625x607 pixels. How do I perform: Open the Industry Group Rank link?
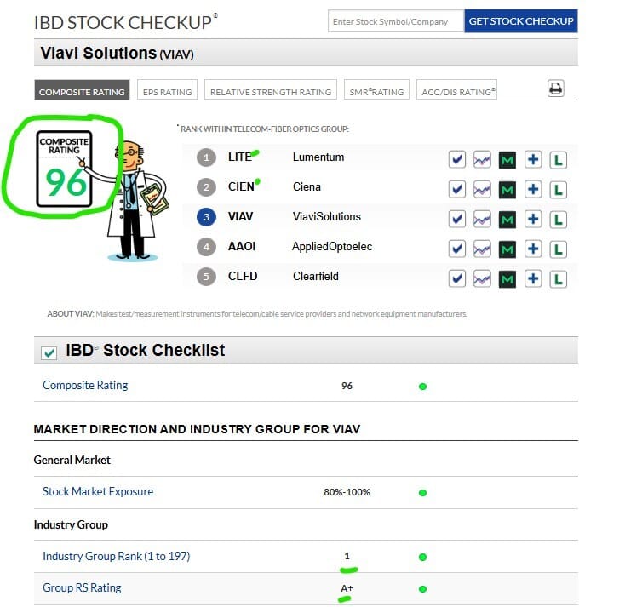coord(117,556)
